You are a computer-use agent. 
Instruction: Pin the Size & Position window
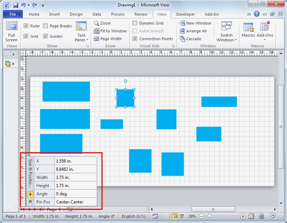point(30,195)
